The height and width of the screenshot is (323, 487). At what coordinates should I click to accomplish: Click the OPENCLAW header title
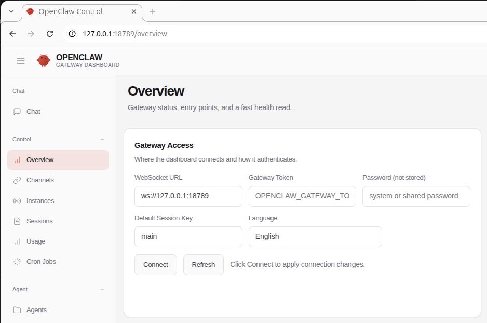pyautogui.click(x=79, y=57)
